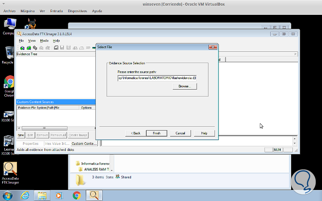Click Add to Custom Content Image icon
This screenshot has height=201, width=322.
click(x=75, y=48)
